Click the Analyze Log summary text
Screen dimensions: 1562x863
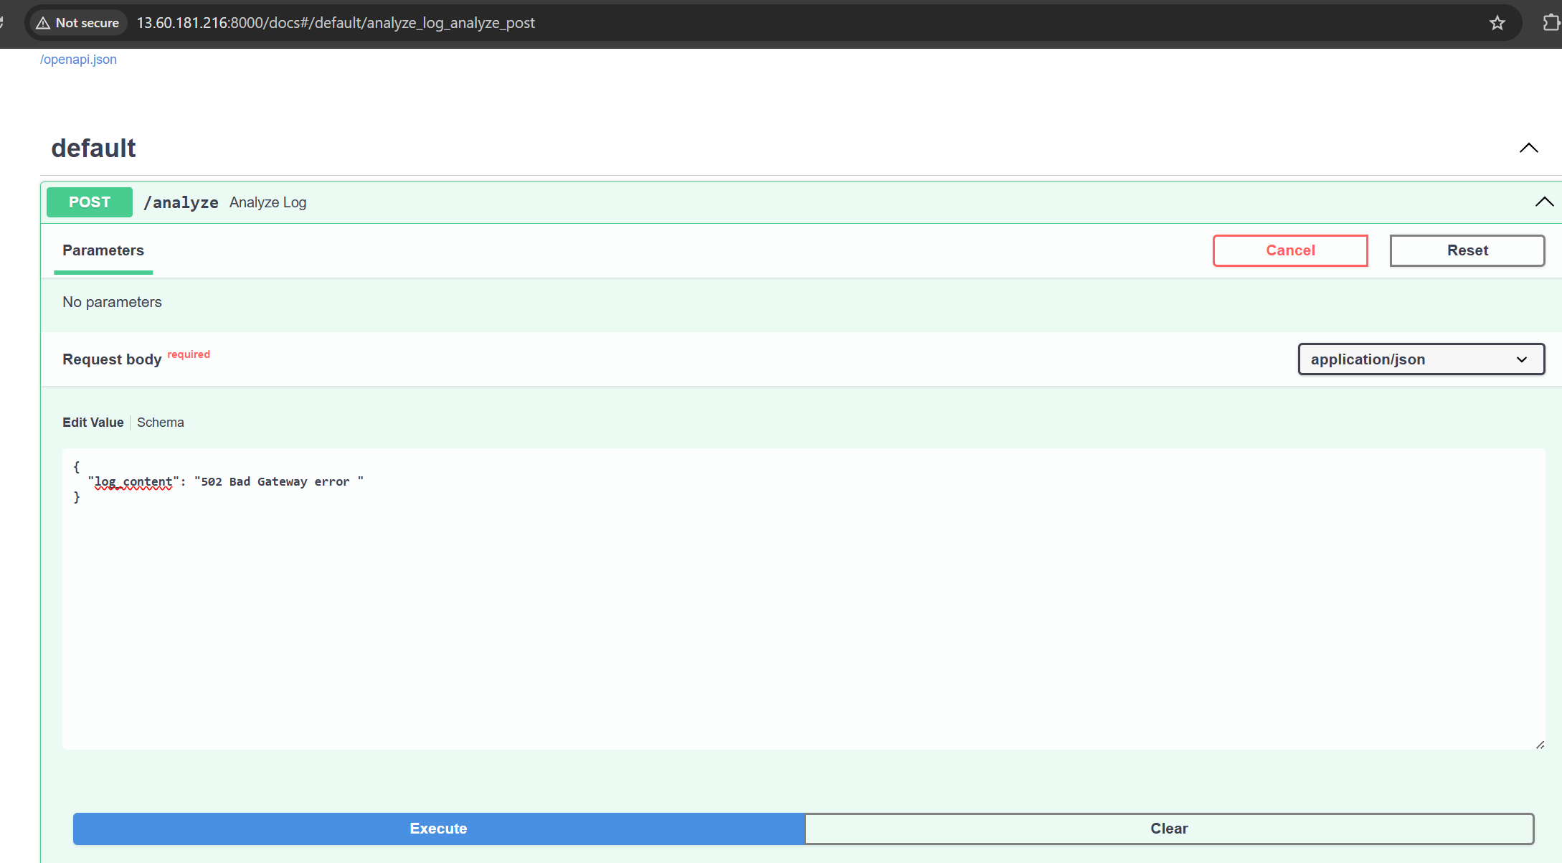(x=268, y=203)
